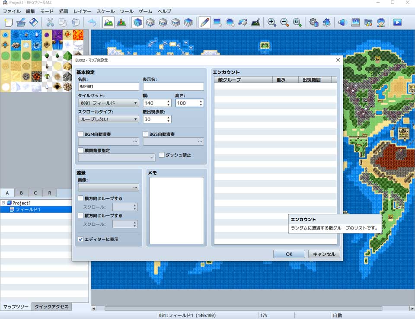Click the 名前 input field
Viewport: 415px width, 319px height.
108,86
